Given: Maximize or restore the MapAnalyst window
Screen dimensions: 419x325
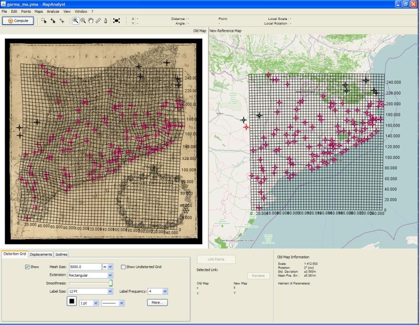Looking at the screenshot, I should pyautogui.click(x=406, y=4).
